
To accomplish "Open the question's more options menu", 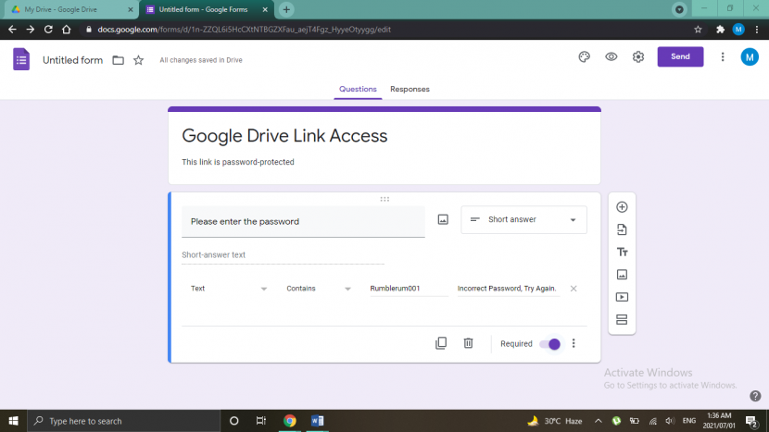I will click(574, 343).
